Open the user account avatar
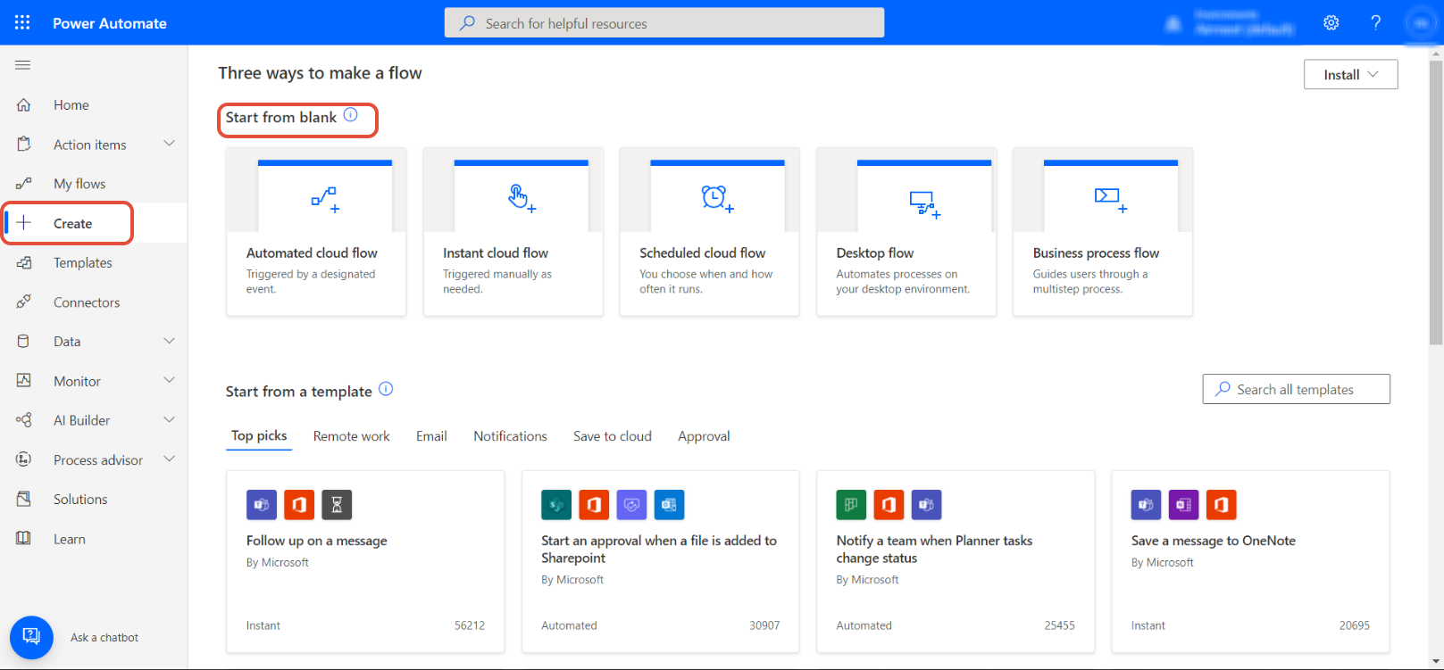 [x=1420, y=23]
